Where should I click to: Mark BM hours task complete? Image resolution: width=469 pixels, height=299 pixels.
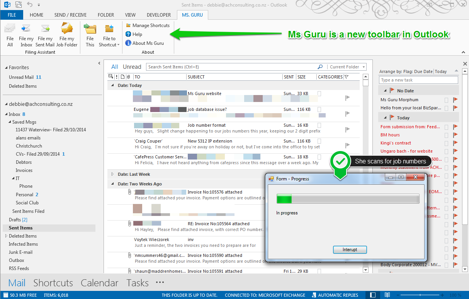[446, 135]
